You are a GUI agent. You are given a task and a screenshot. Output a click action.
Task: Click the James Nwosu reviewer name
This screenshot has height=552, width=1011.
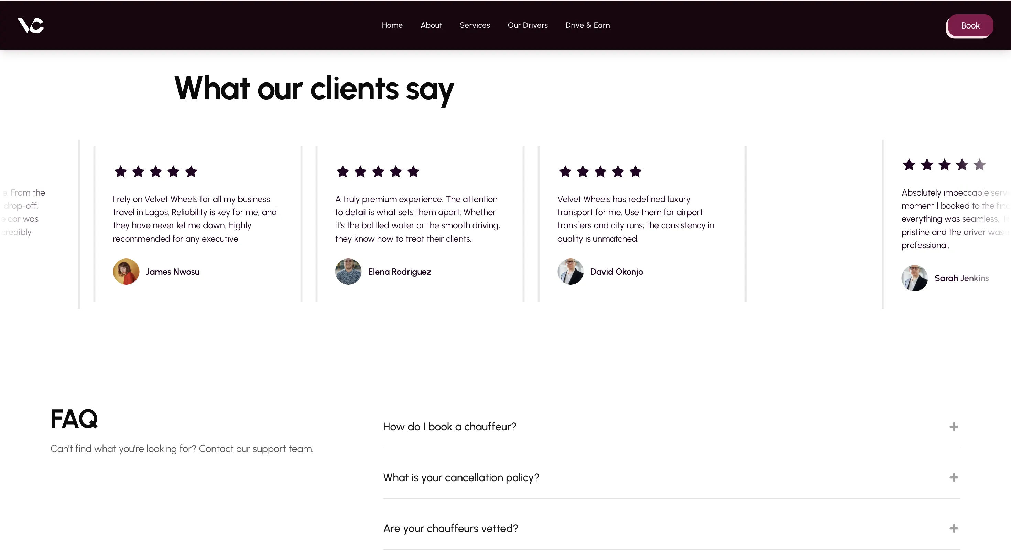point(173,272)
